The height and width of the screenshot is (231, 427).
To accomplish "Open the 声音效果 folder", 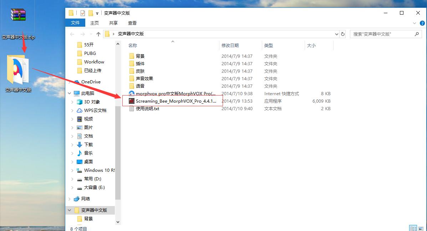I will pyautogui.click(x=143, y=78).
